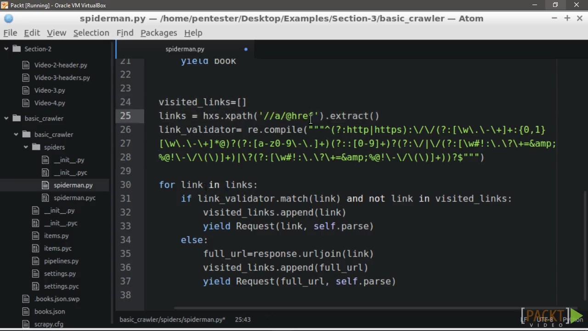Screen dimensions: 588x331
Task: Select spiderman.pyc in the tree view
Action: pos(74,198)
